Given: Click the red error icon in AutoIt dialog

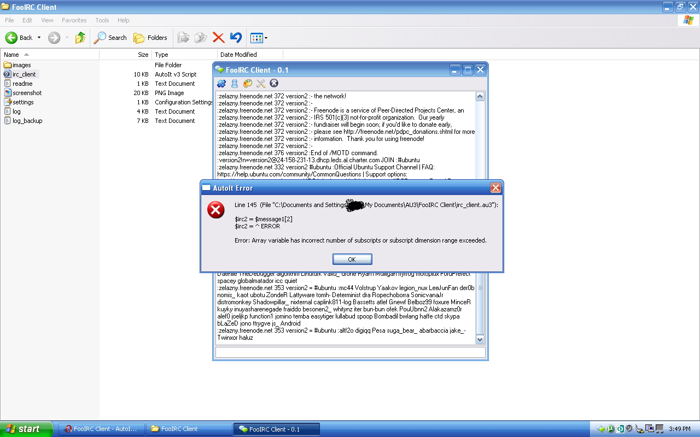Looking at the screenshot, I should point(216,209).
